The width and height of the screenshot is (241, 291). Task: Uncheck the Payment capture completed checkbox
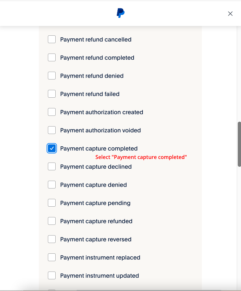click(52, 149)
